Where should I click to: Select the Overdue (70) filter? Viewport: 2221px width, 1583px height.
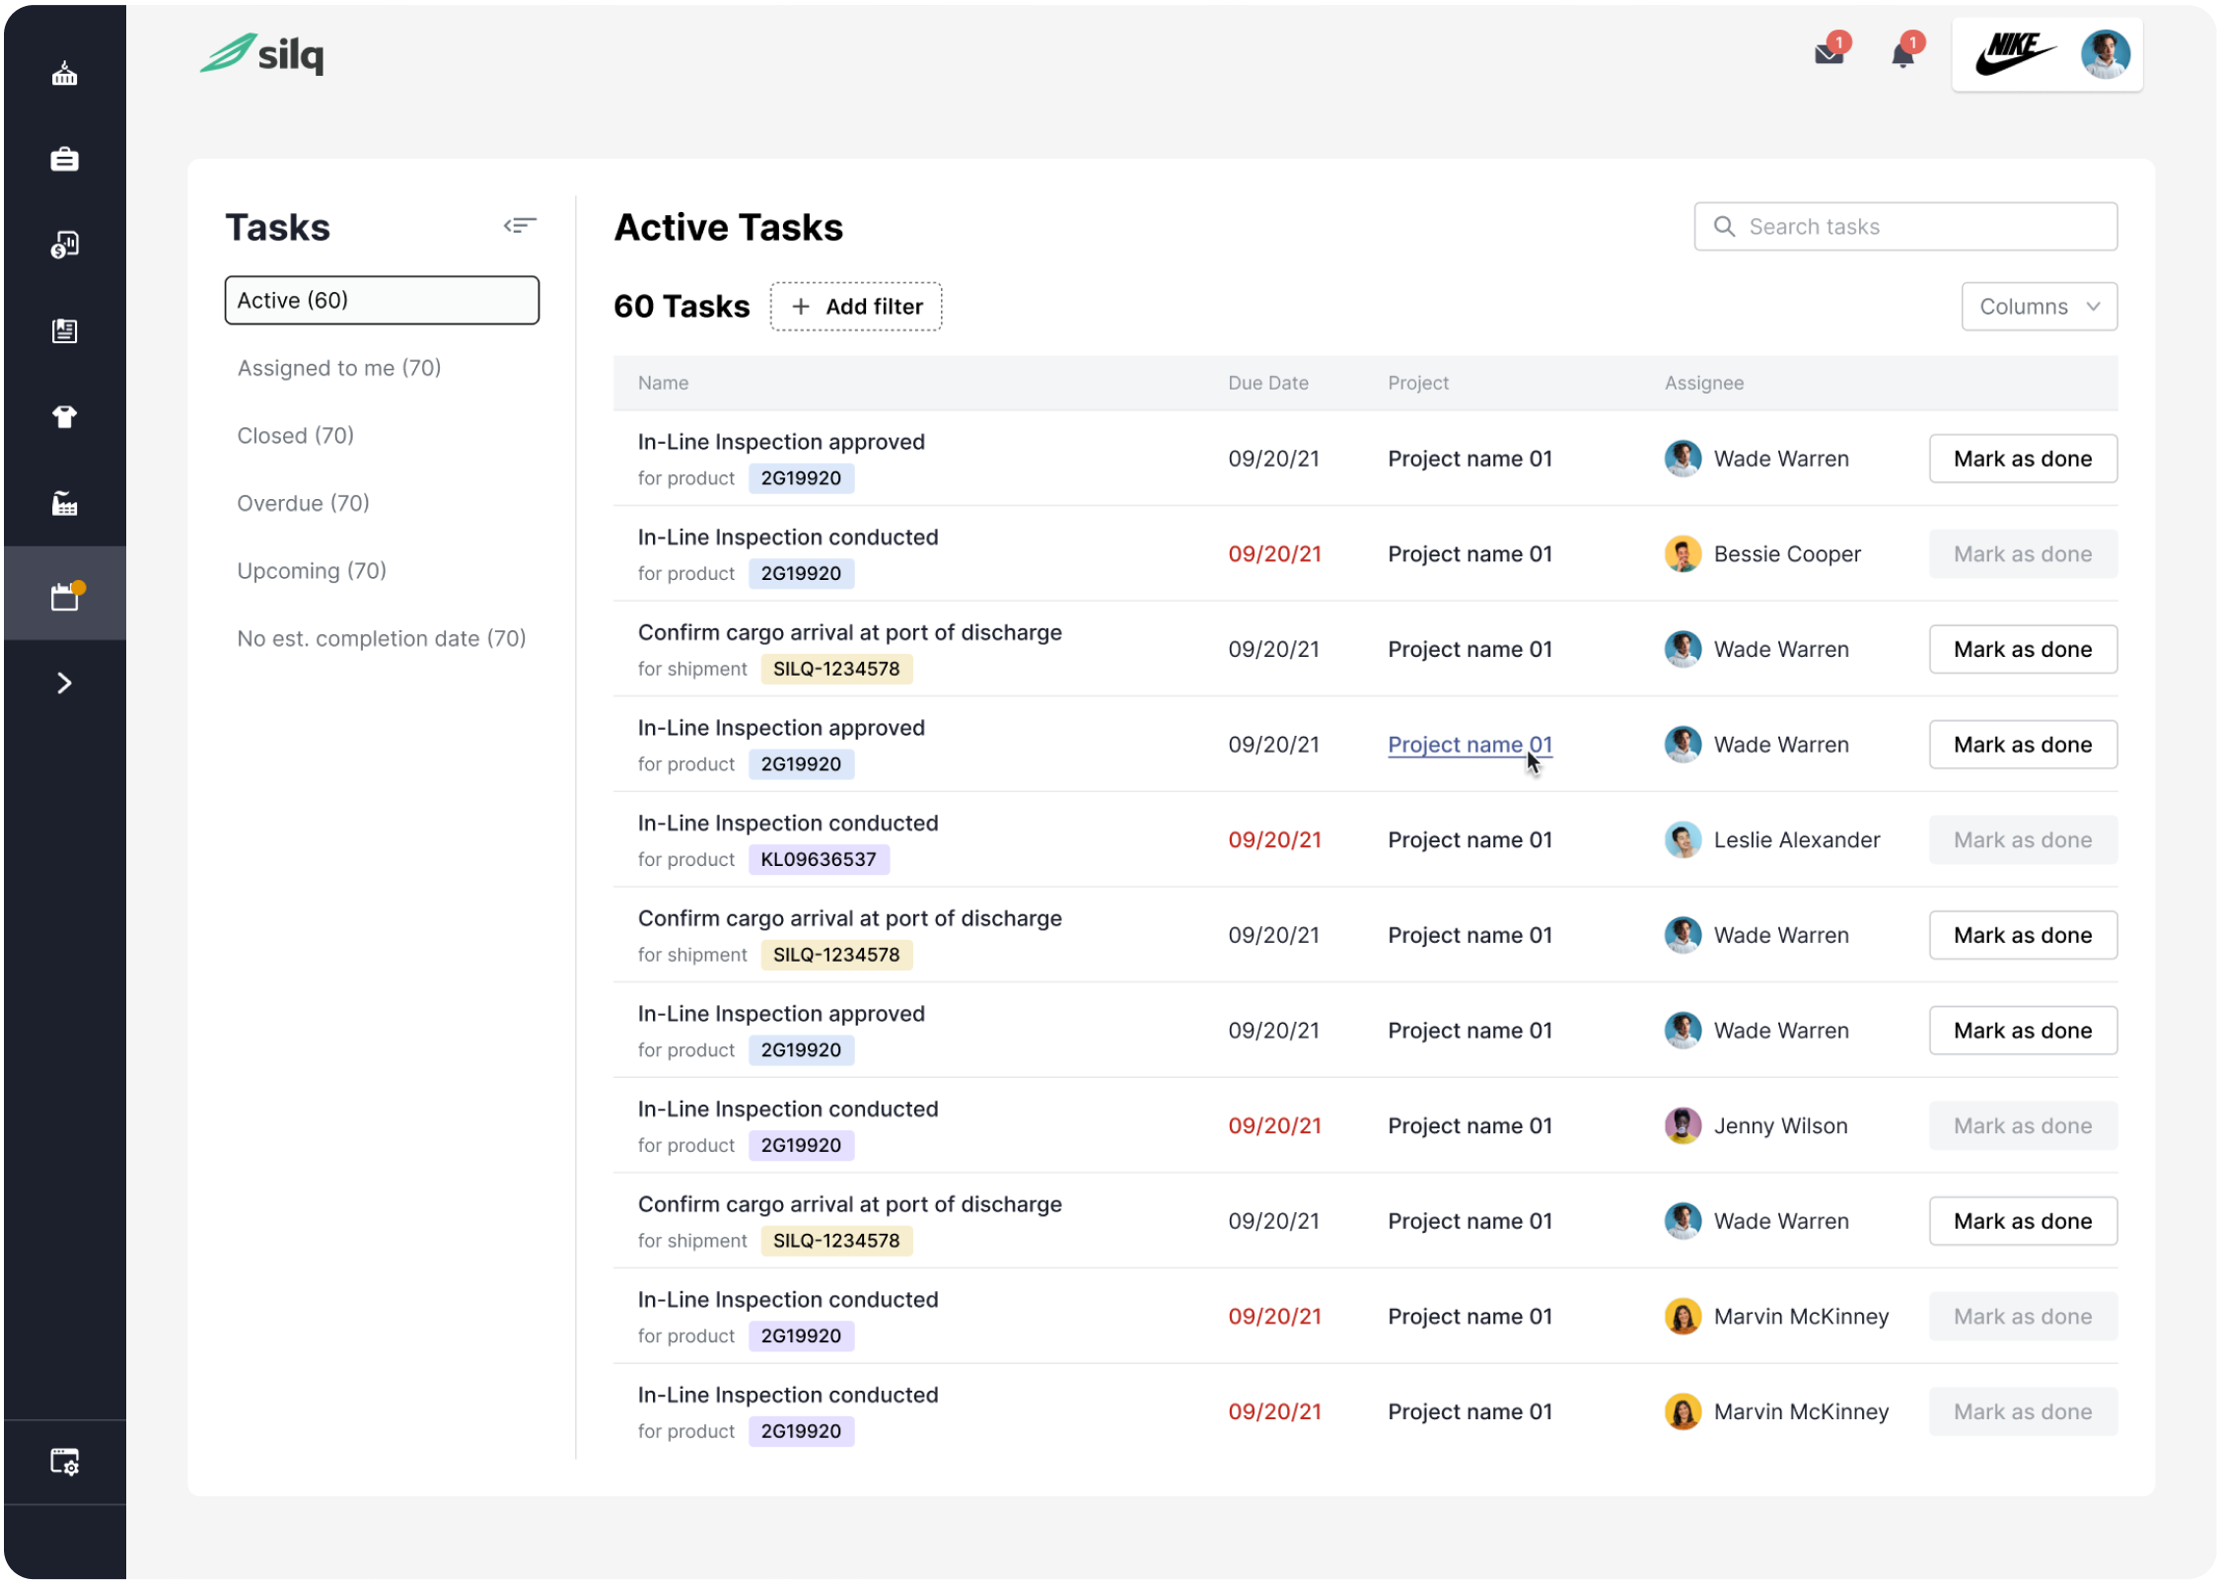tap(303, 503)
